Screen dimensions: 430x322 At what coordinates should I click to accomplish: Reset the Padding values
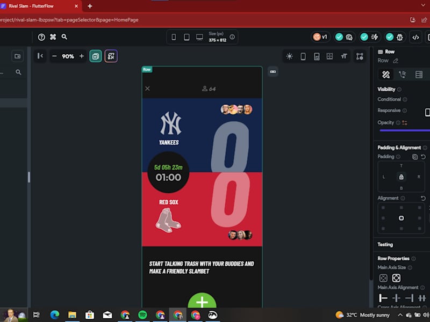click(x=423, y=157)
